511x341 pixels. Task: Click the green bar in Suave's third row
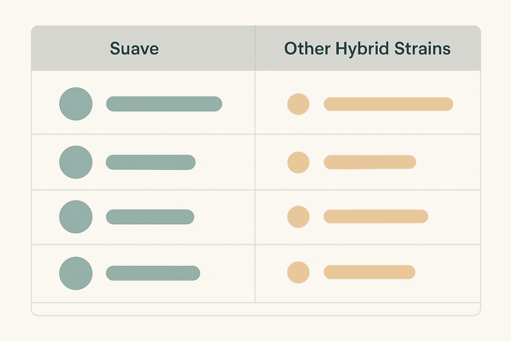click(150, 217)
